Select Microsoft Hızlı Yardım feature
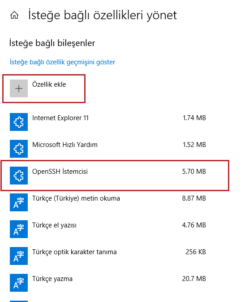 coord(65,145)
